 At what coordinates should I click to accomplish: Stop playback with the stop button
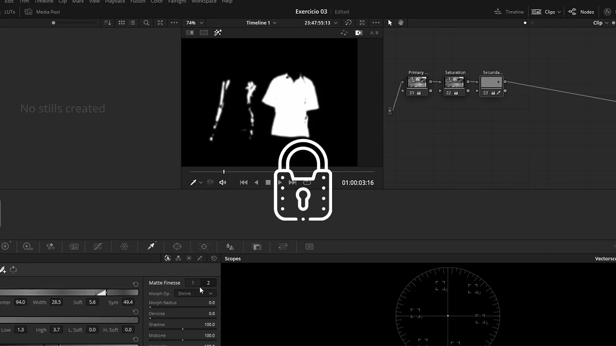(x=268, y=183)
